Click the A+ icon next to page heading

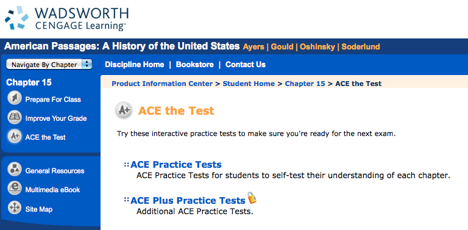124,110
